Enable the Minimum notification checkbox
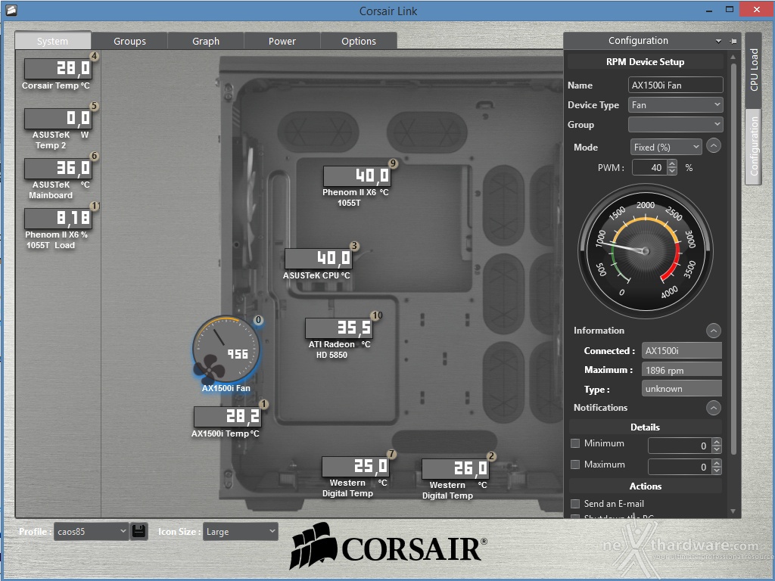 click(575, 443)
